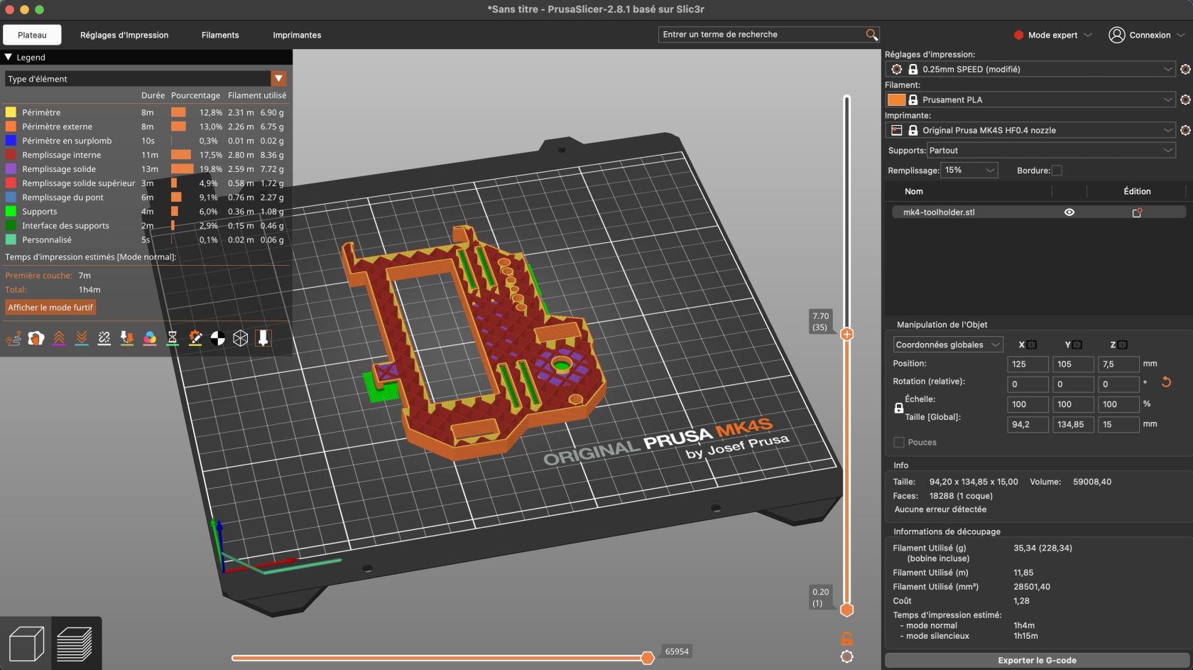Toggle color changes icon with colored circles
The image size is (1193, 670).
click(x=150, y=339)
